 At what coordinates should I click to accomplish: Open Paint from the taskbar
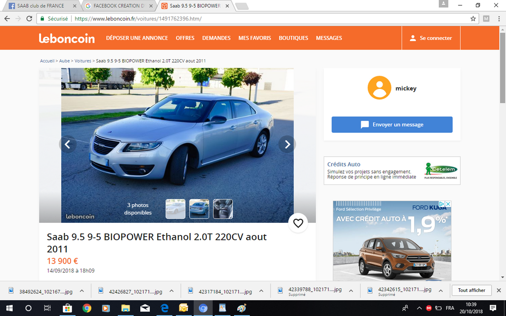click(x=242, y=308)
